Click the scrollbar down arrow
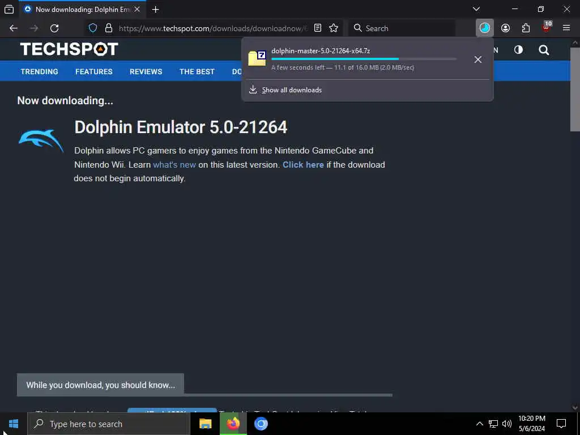The image size is (580, 435). click(x=575, y=408)
